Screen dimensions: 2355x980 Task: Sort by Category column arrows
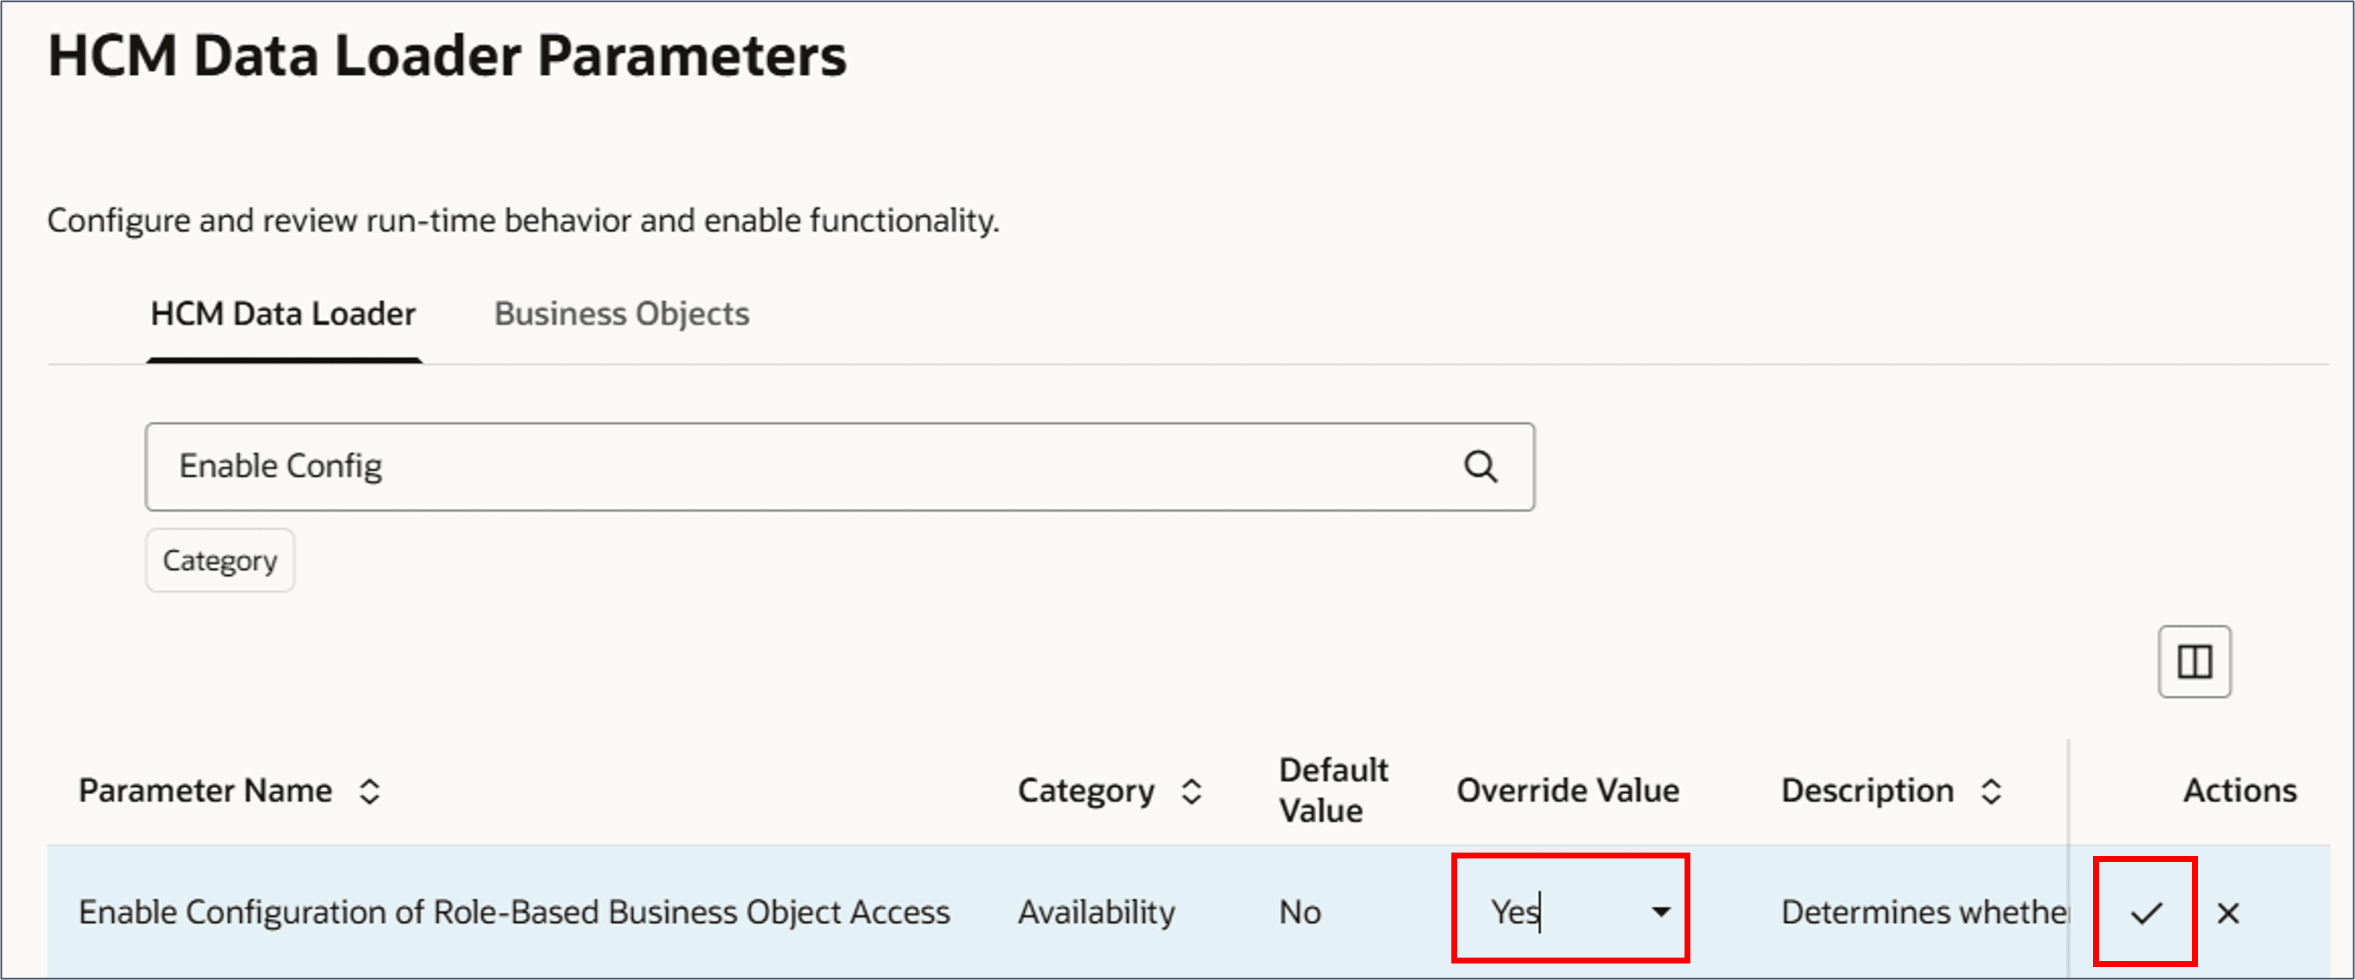pyautogui.click(x=1191, y=791)
